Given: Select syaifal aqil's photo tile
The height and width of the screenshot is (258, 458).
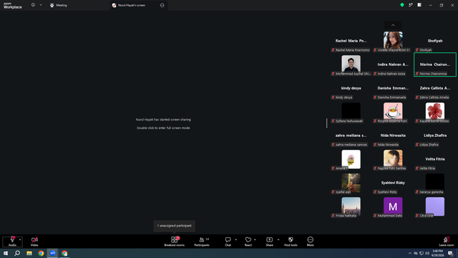Looking at the screenshot, I should pyautogui.click(x=351, y=183).
